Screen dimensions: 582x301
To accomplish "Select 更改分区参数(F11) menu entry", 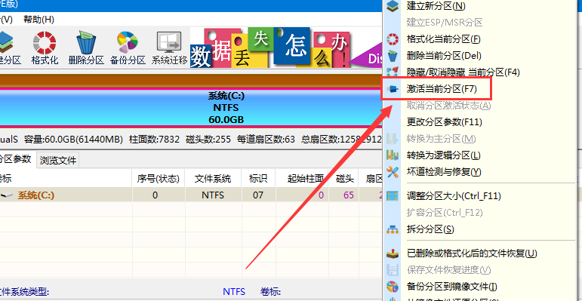I will (445, 121).
